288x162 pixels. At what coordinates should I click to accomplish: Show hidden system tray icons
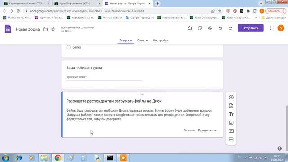coord(245,158)
